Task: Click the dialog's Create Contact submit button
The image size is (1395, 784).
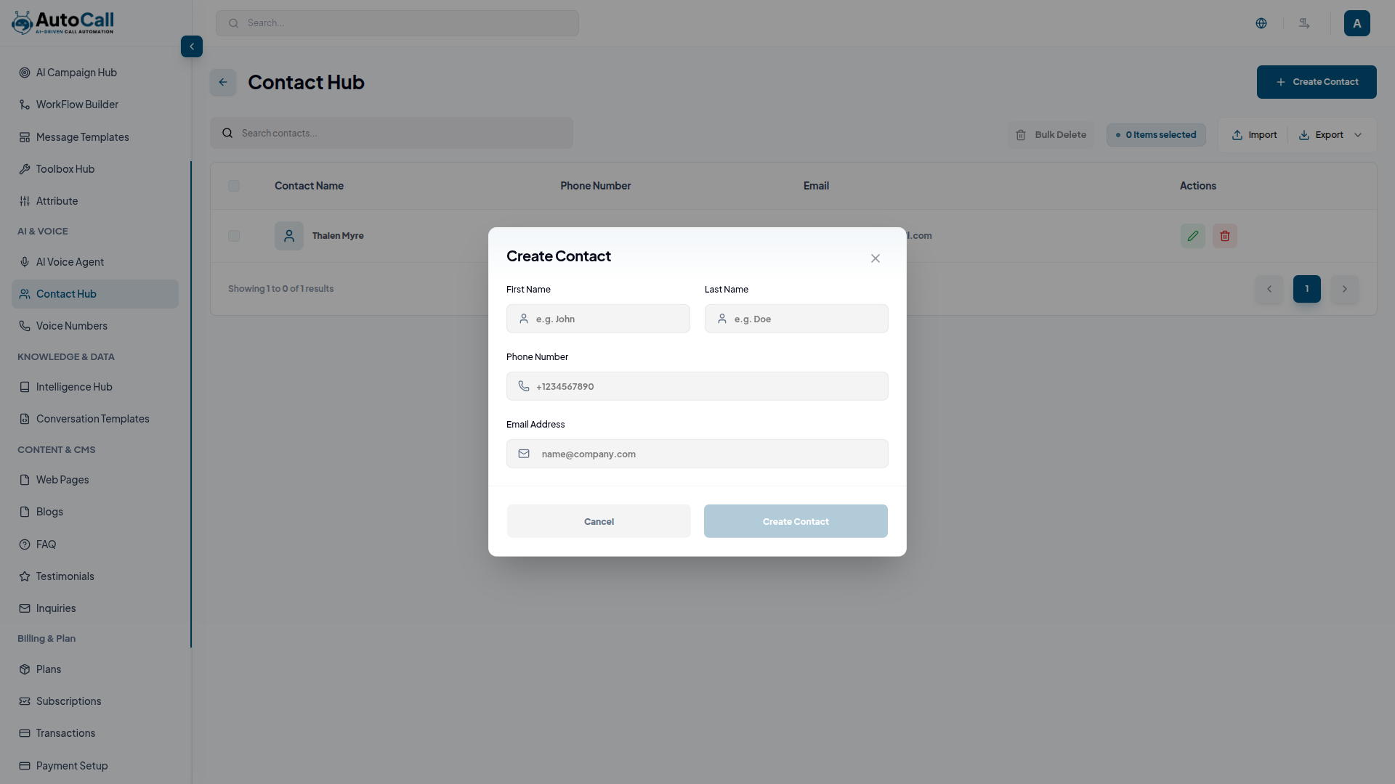Action: pos(796,521)
